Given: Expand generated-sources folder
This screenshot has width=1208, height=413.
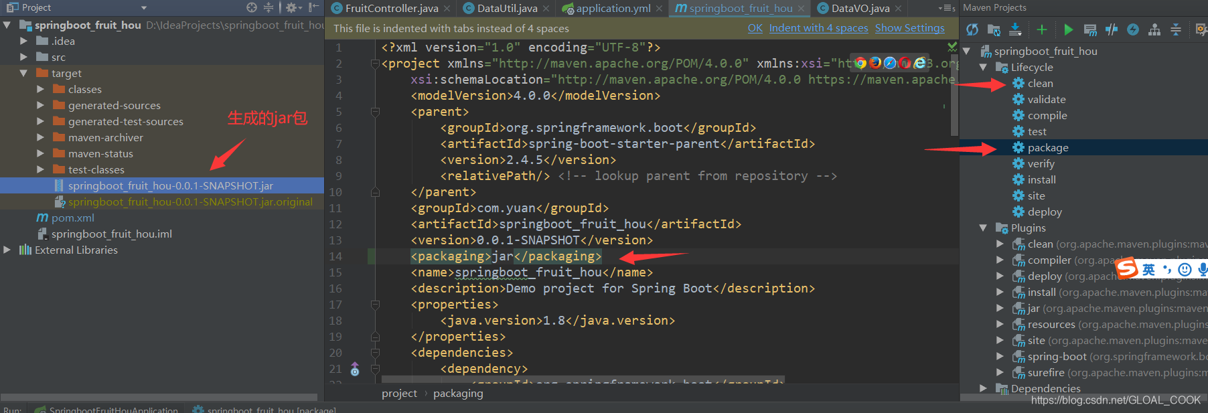Looking at the screenshot, I should (x=40, y=105).
